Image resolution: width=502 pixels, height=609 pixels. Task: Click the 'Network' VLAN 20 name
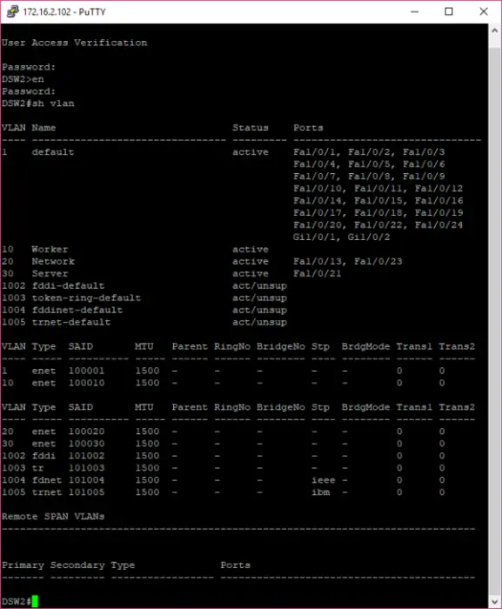[53, 261]
